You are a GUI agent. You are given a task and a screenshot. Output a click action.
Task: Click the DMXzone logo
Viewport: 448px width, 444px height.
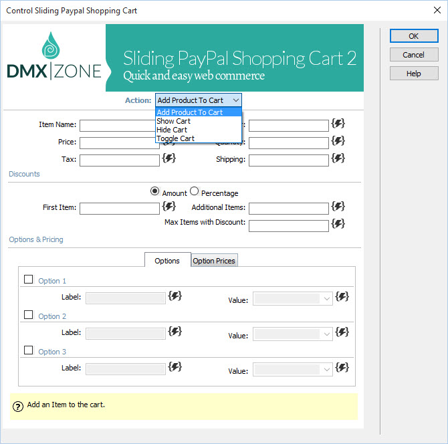[x=54, y=55]
